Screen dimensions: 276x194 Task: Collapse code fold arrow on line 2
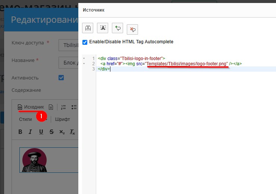(84, 64)
